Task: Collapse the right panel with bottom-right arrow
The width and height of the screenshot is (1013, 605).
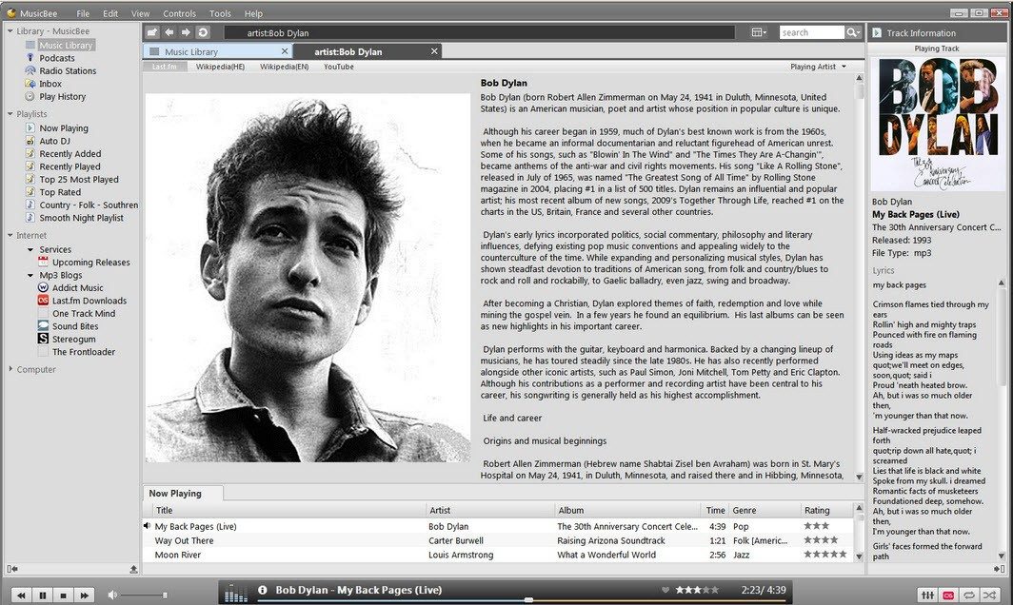Action: tap(1000, 569)
